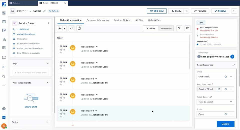The image size is (240, 130).
Task: Click the 360 View button
Action: 156,11
